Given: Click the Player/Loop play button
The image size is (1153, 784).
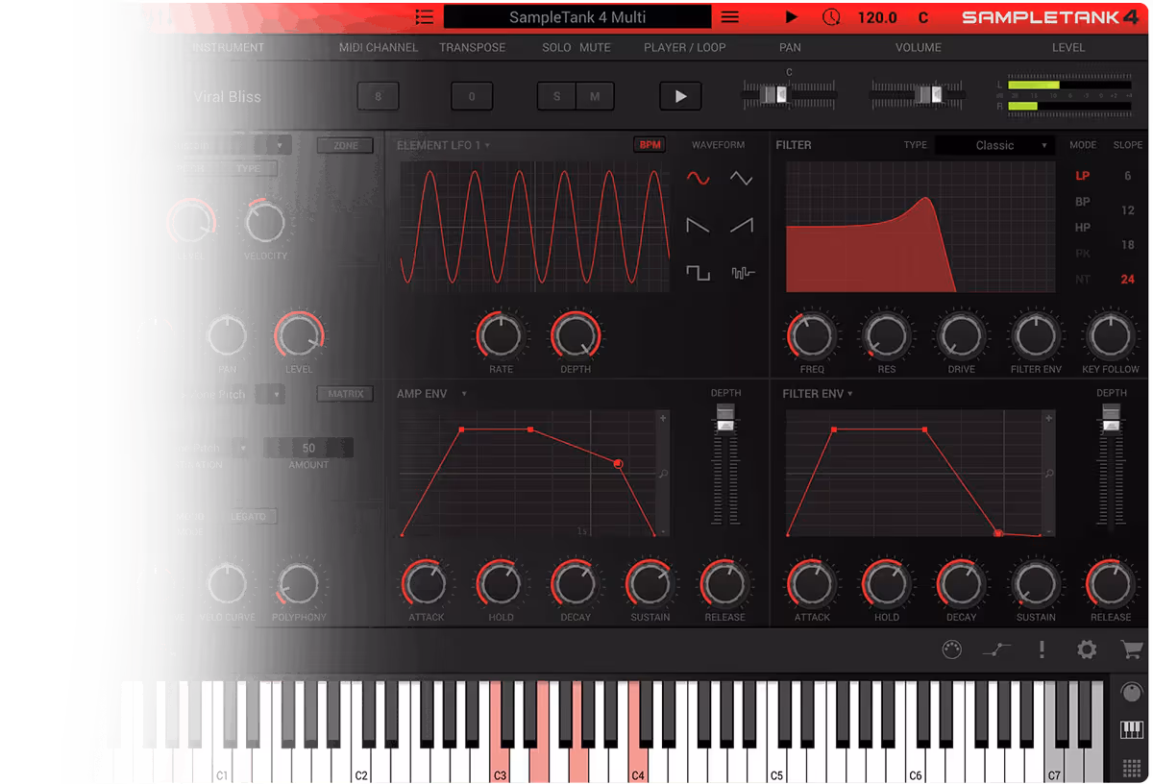Looking at the screenshot, I should click(680, 96).
